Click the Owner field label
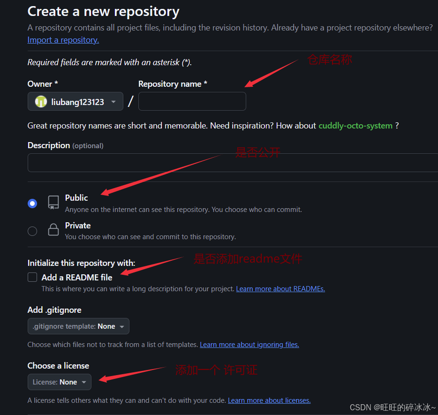 pyautogui.click(x=43, y=84)
